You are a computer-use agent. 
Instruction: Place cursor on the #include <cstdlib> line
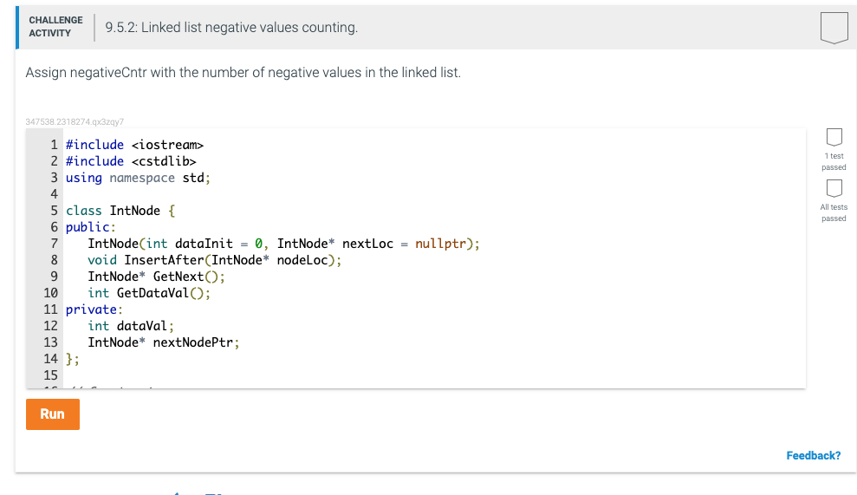[x=131, y=161]
